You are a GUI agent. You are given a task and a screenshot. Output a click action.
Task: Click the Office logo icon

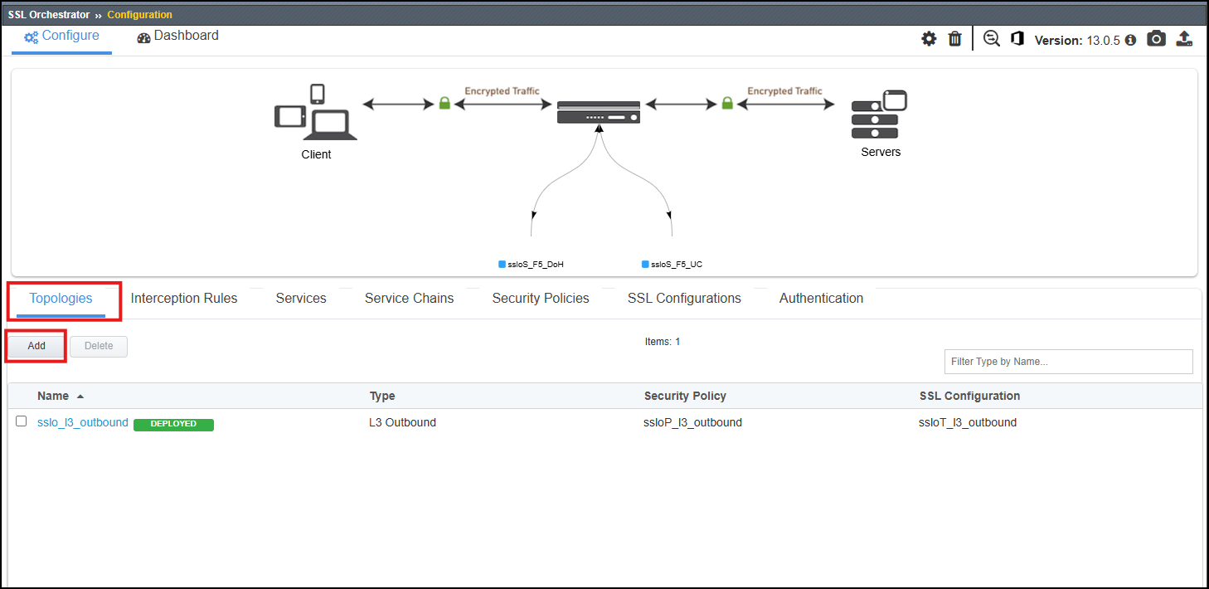click(1017, 39)
